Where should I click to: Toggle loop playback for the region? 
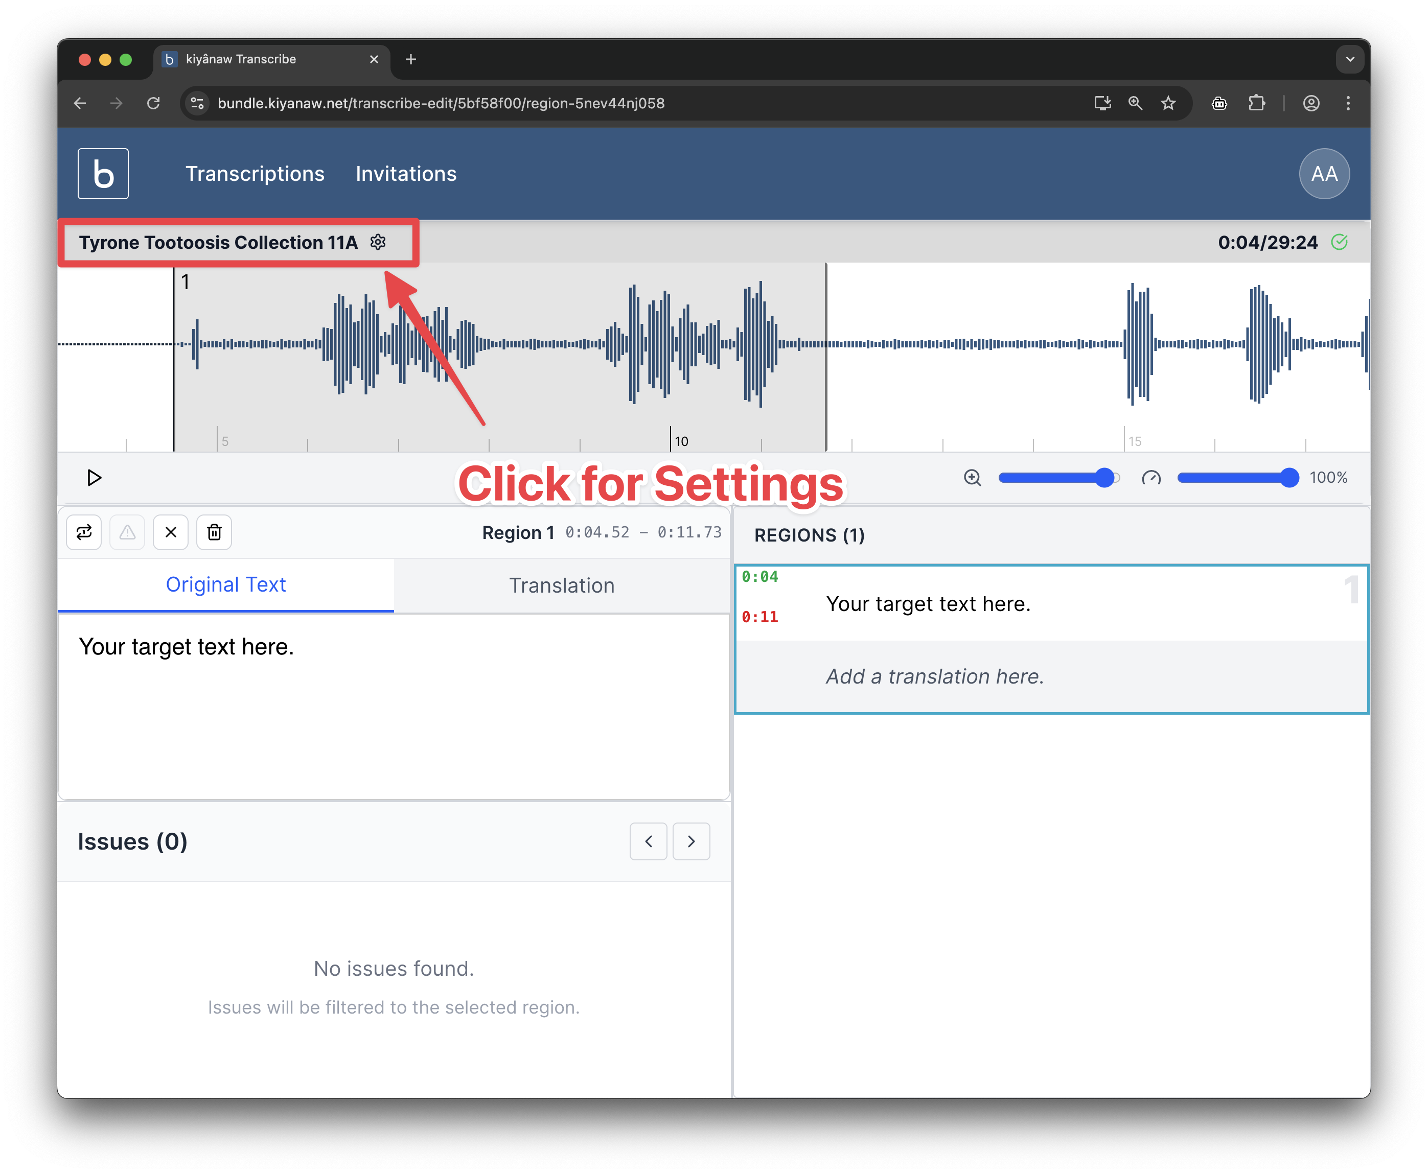pos(84,532)
